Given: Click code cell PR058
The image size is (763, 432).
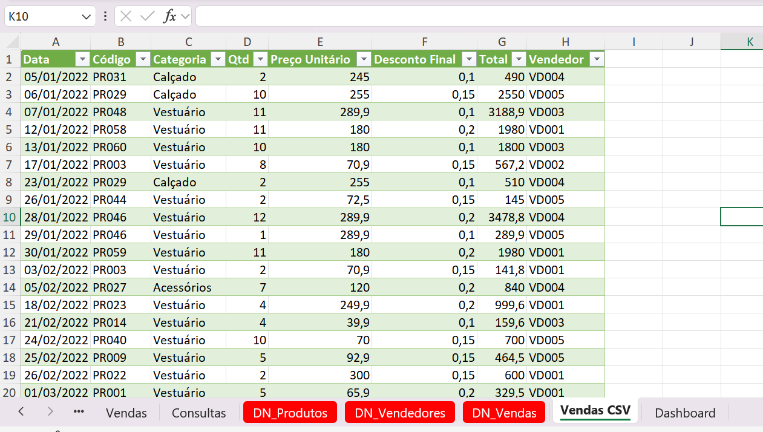Looking at the screenshot, I should tap(121, 129).
